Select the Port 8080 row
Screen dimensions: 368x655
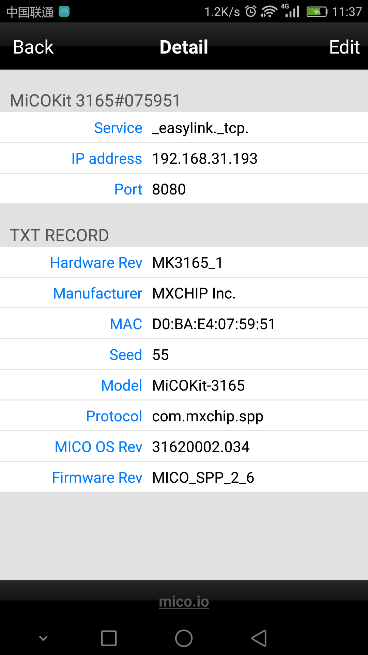[x=184, y=189]
